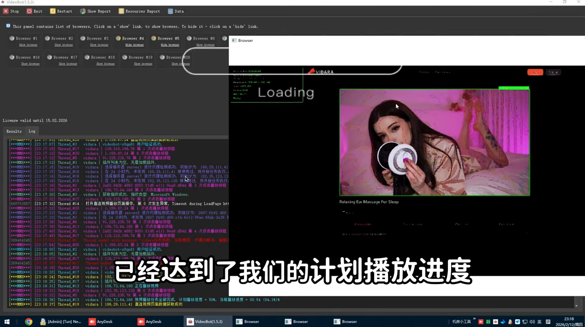Viewport: 585px width, 327px height.
Task: Open Chrome from the taskbar
Action: click(28, 322)
